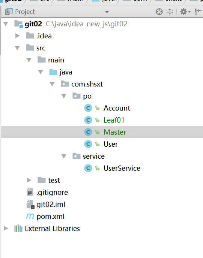203x258 pixels.
Task: Select the User class
Action: click(x=111, y=144)
